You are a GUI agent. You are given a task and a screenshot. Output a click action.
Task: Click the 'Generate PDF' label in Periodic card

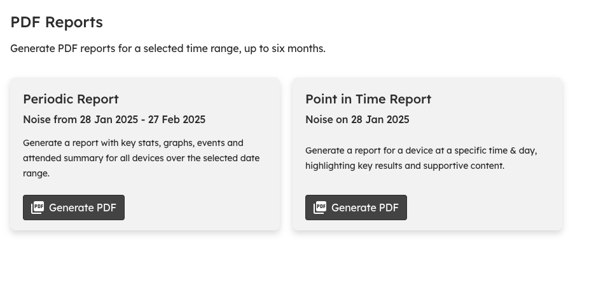pyautogui.click(x=83, y=208)
